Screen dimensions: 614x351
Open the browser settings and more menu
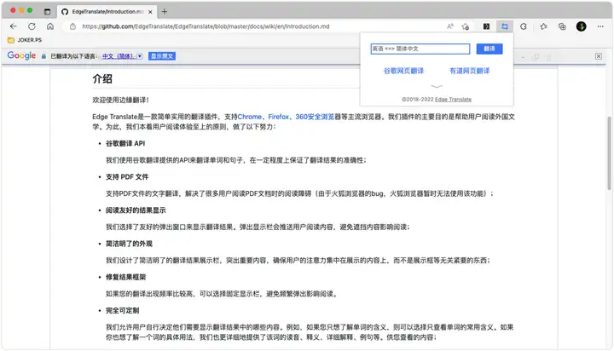[600, 26]
